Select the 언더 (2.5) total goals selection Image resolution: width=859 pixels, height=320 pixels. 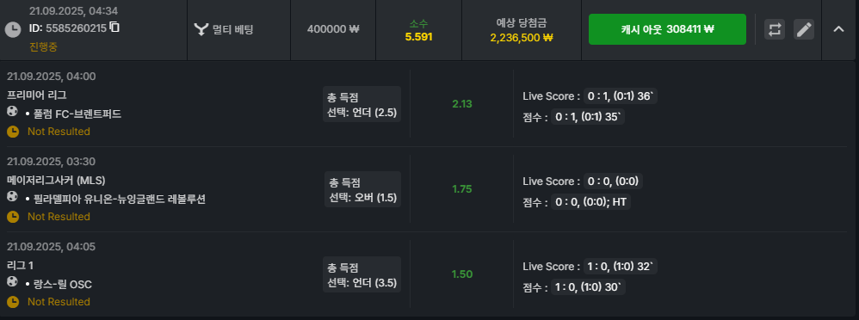pyautogui.click(x=362, y=114)
